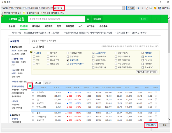The image size is (172, 133).
Task: Open the 옵션 options button
Action: 165,8
